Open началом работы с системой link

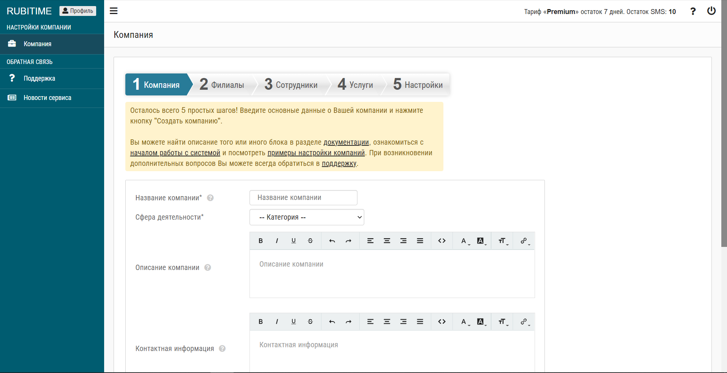[x=175, y=153]
